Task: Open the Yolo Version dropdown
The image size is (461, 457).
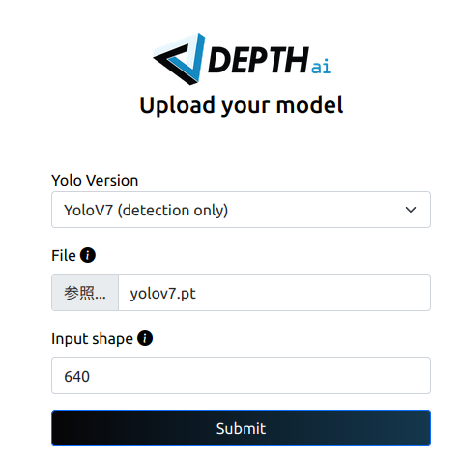Action: 241,210
